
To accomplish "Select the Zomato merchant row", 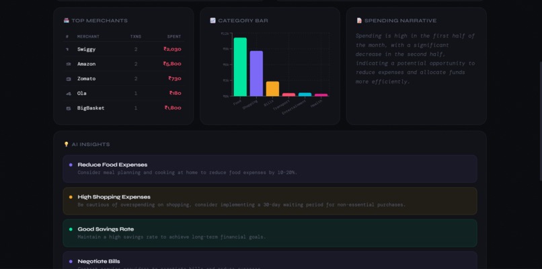I will (x=124, y=79).
